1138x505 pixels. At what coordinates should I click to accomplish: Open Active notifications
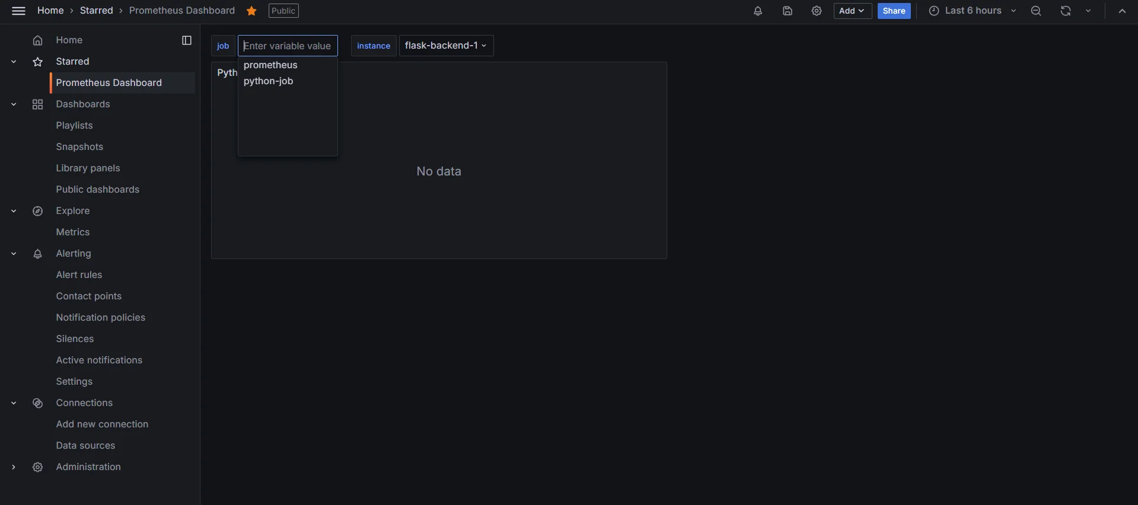99,360
